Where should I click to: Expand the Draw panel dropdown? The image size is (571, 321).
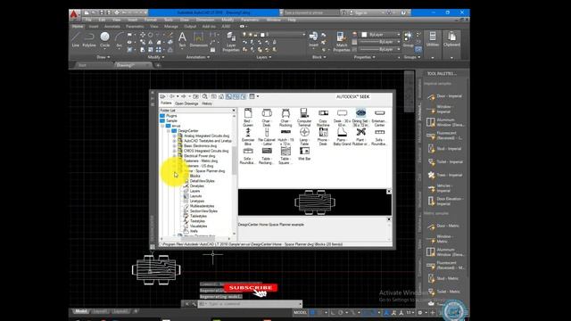pyautogui.click(x=103, y=57)
